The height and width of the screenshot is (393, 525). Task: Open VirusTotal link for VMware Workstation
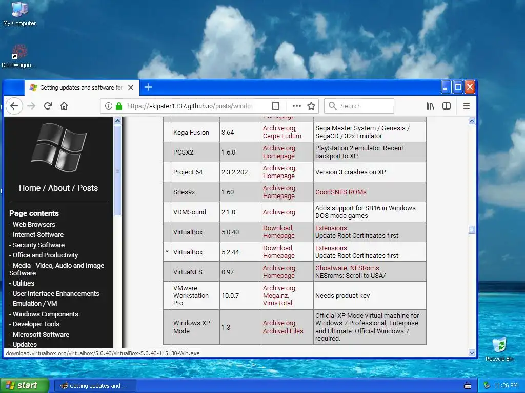[x=277, y=303]
